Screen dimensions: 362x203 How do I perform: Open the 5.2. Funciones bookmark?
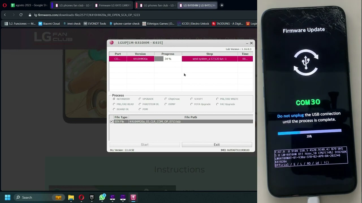coord(20,24)
